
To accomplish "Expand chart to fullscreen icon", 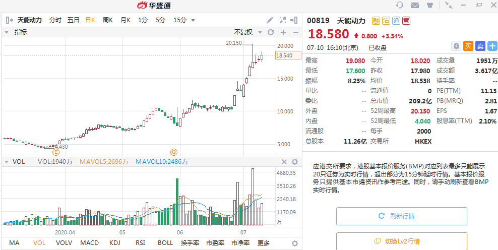I will click(283, 20).
